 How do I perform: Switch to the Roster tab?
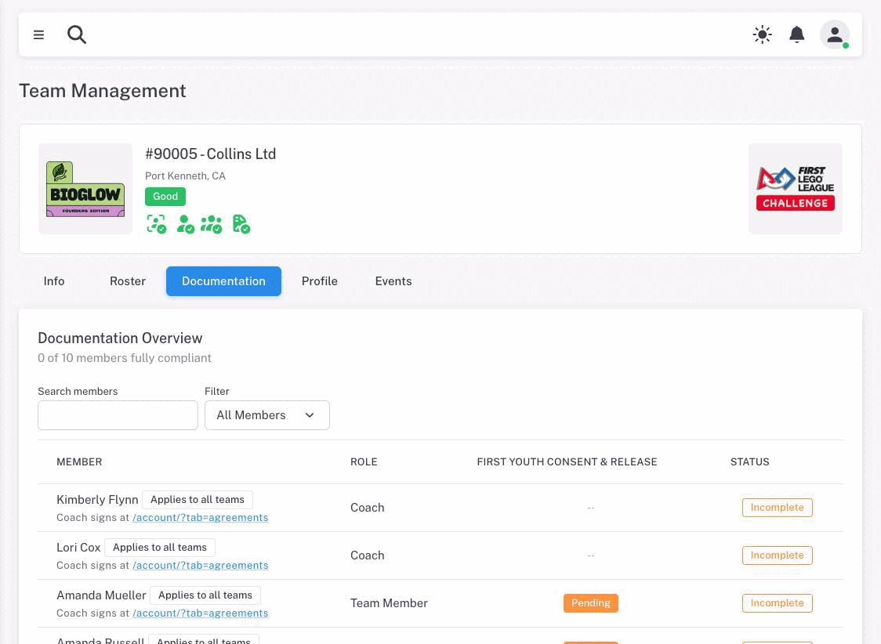(x=128, y=281)
